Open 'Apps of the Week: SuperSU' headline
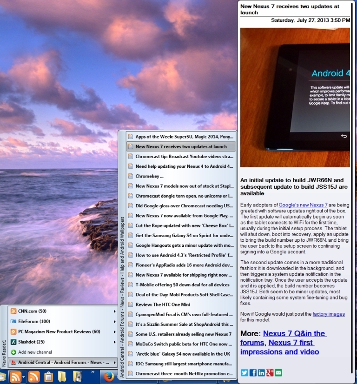 click(181, 137)
